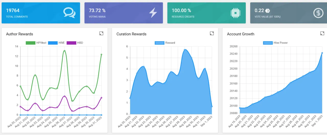The height and width of the screenshot is (135, 327).
Task: Toggle the HIVE series legend item
Action: [57, 43]
